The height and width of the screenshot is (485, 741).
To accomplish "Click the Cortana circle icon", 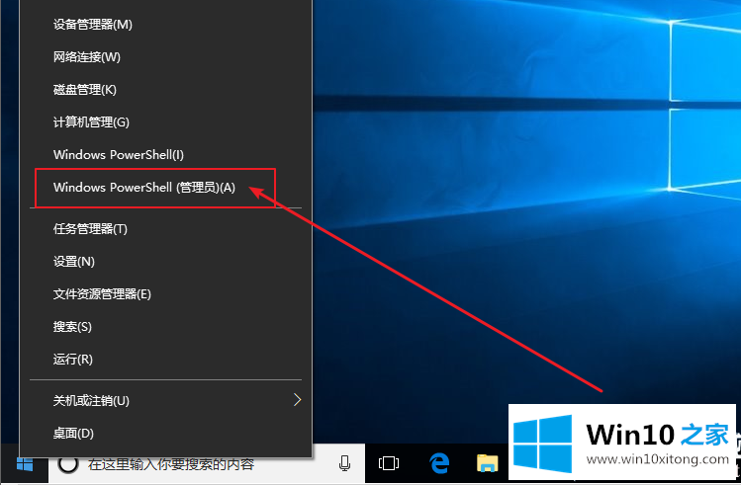I will pyautogui.click(x=68, y=464).
